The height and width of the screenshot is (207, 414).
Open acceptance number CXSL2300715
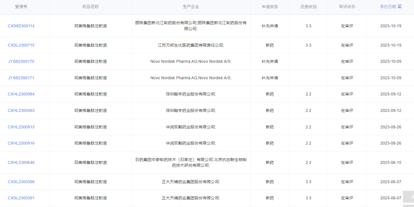pyautogui.click(x=21, y=45)
